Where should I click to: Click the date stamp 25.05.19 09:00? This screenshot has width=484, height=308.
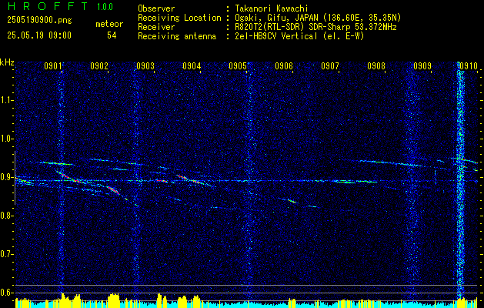click(x=39, y=35)
